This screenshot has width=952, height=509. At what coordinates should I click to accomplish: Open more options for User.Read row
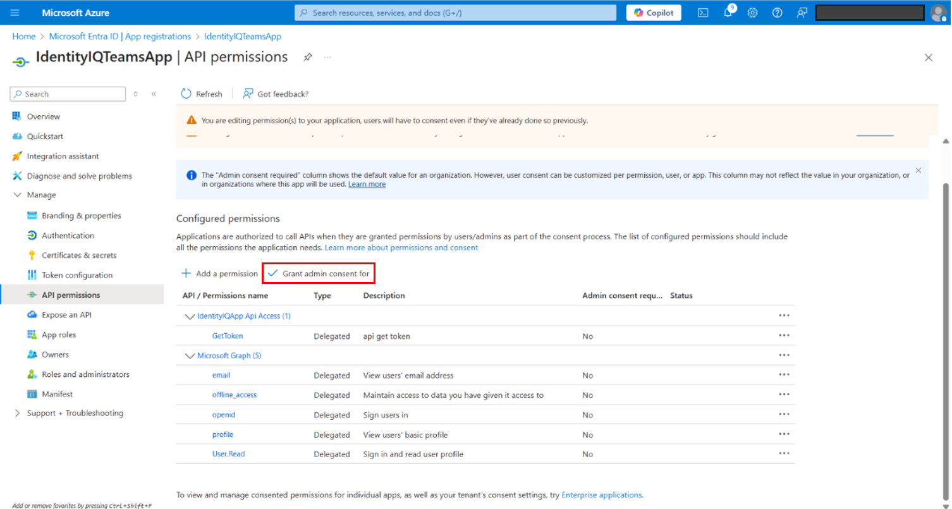click(x=784, y=453)
